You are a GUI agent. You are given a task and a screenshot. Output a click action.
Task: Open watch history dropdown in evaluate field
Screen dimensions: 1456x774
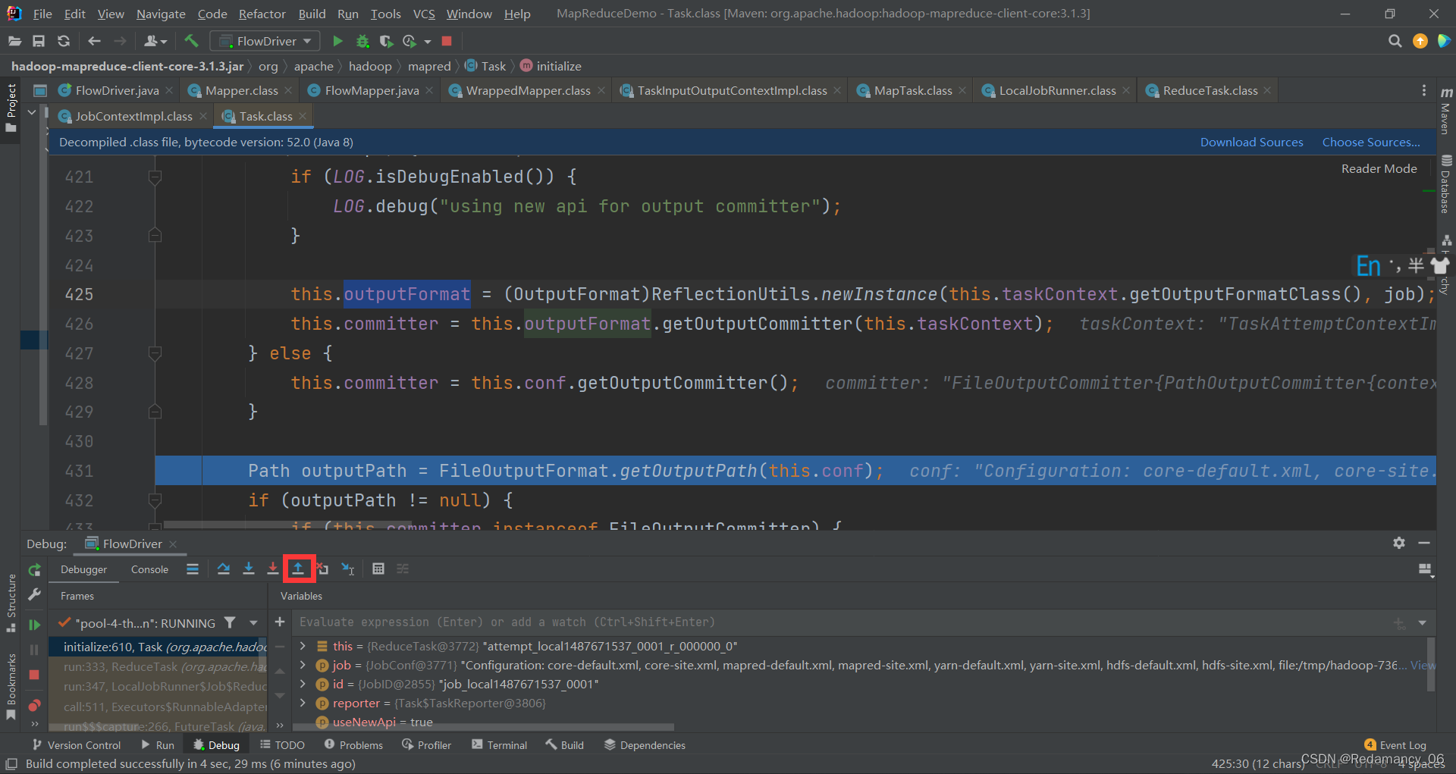pyautogui.click(x=1422, y=622)
